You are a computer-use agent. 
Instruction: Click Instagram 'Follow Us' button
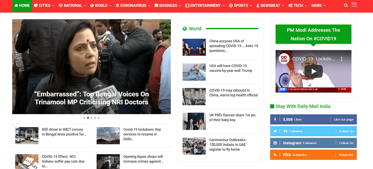pos(346,143)
